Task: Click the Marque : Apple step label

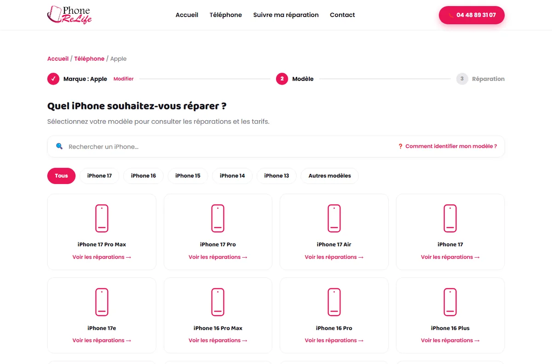Action: (x=85, y=79)
